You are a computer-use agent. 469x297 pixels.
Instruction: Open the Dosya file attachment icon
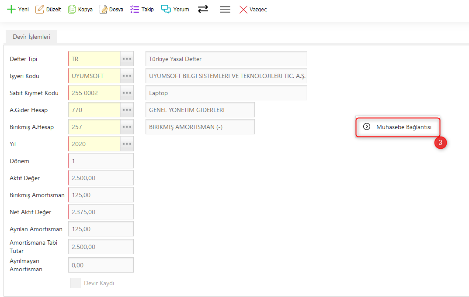tap(104, 9)
